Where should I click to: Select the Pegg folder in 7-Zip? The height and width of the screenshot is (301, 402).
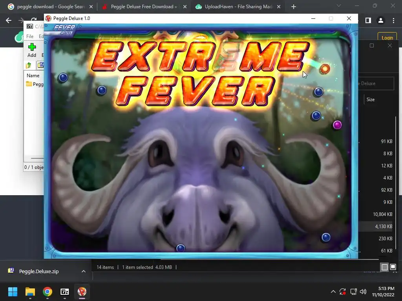tap(35, 84)
